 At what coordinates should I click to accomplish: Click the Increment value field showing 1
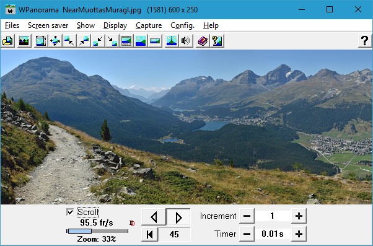(273, 216)
